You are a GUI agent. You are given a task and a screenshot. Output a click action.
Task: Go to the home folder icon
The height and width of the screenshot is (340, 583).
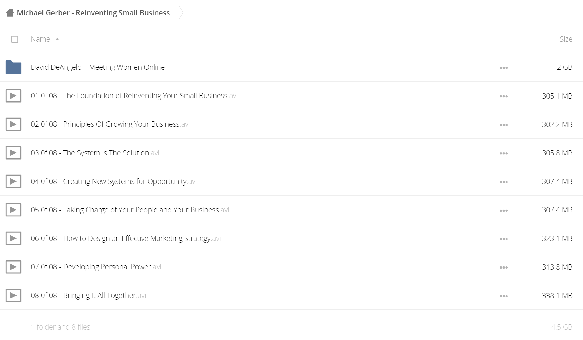[10, 13]
